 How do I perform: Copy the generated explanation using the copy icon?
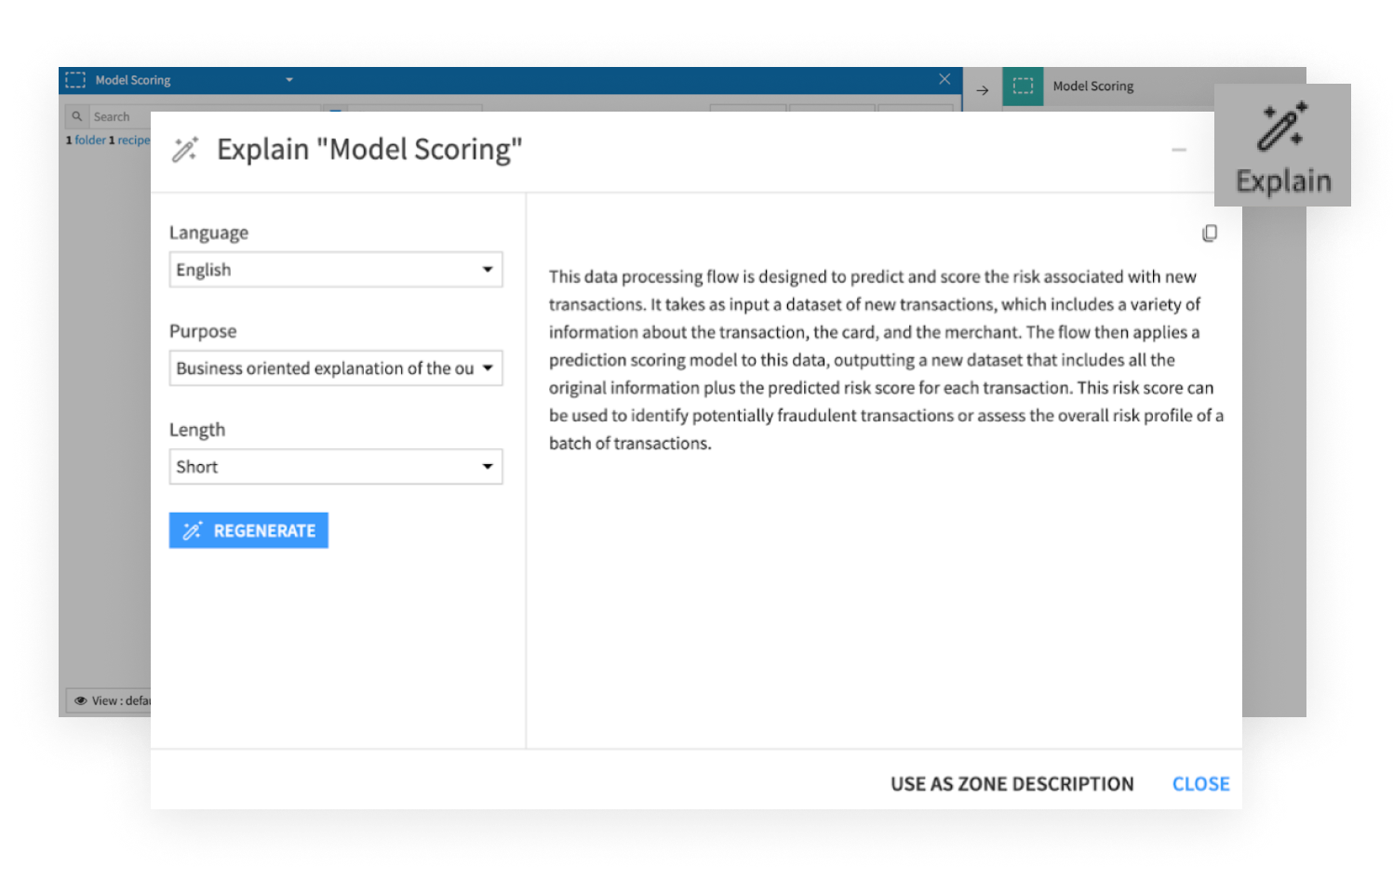point(1210,233)
